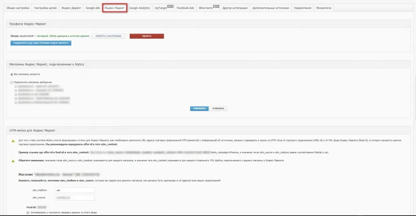This screenshot has height=216, width=416.
Task: Click the Логин akushmarket status text
Action: pos(50,36)
